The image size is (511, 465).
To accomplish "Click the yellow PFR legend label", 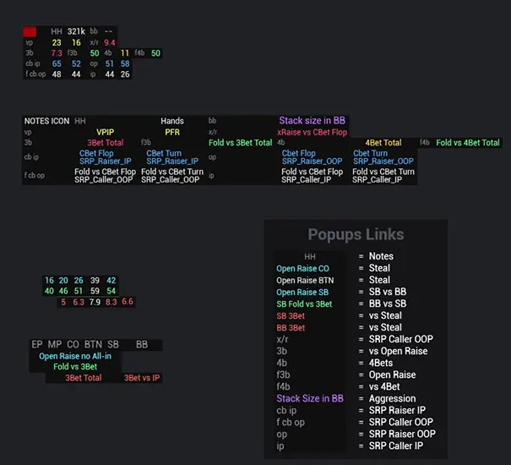I will [x=171, y=132].
